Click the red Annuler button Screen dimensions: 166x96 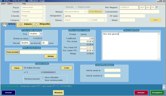coord(141,93)
